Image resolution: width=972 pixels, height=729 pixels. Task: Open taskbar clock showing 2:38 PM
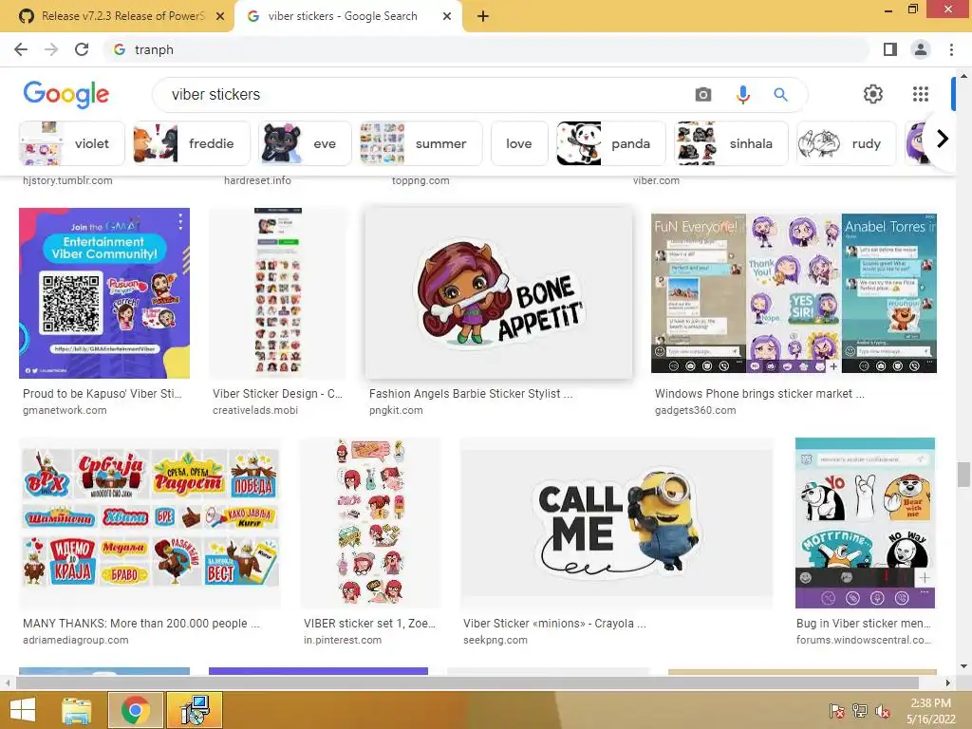pyautogui.click(x=930, y=711)
